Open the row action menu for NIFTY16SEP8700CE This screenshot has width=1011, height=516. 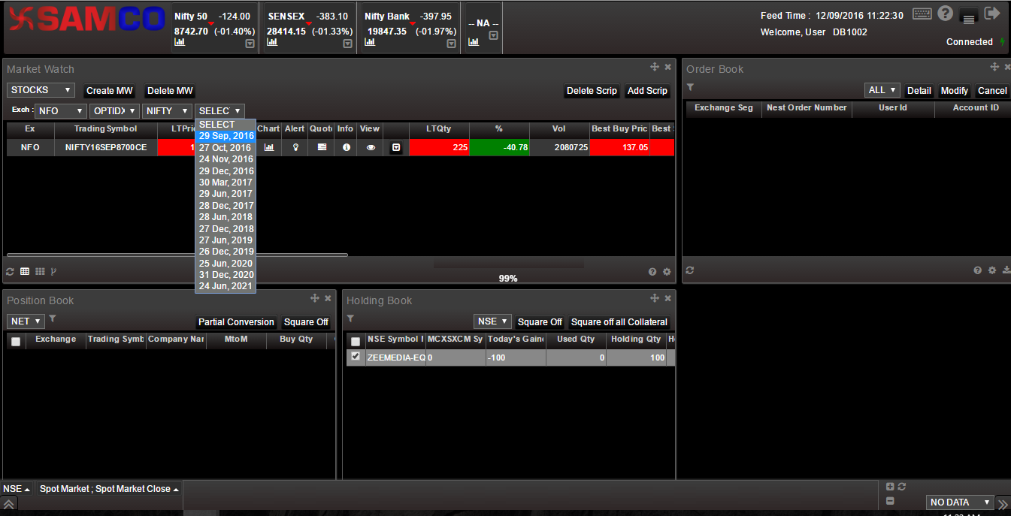(396, 148)
